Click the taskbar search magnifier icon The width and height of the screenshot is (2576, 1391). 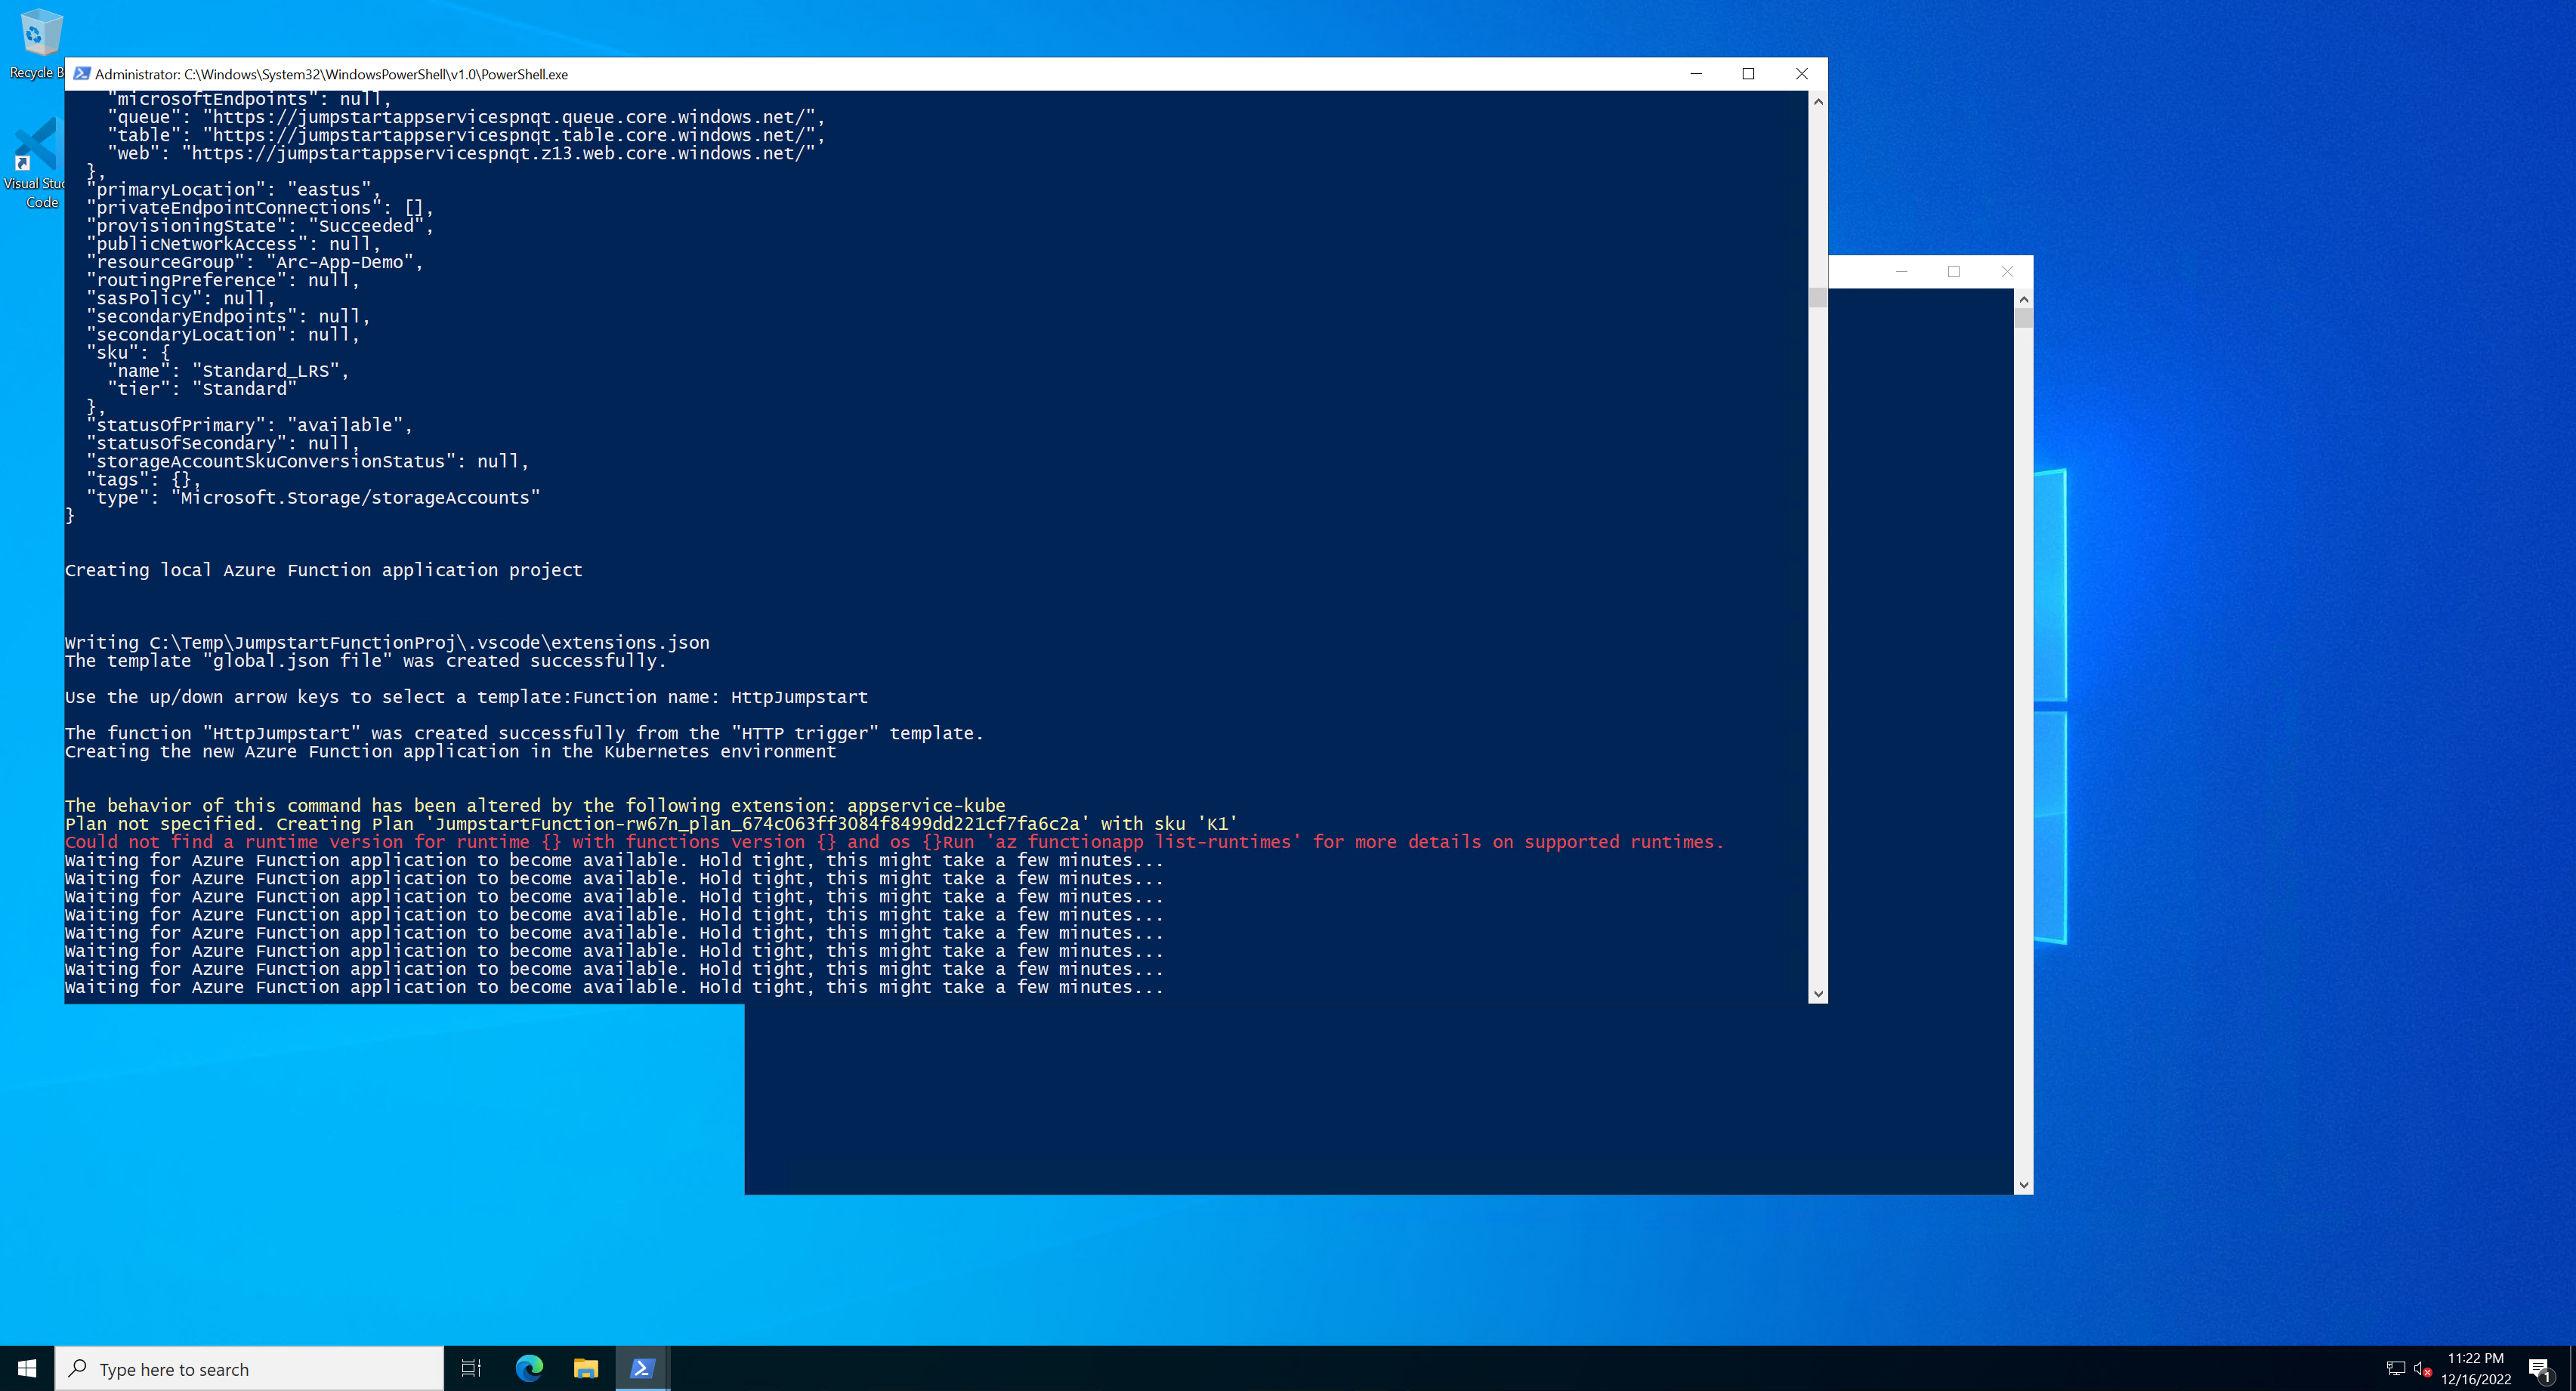77,1368
